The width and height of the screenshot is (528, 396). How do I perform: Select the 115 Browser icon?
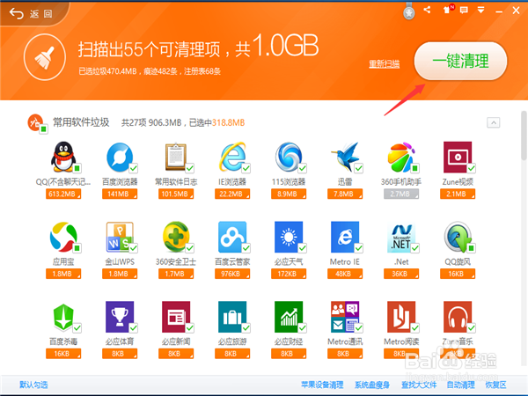tap(289, 157)
